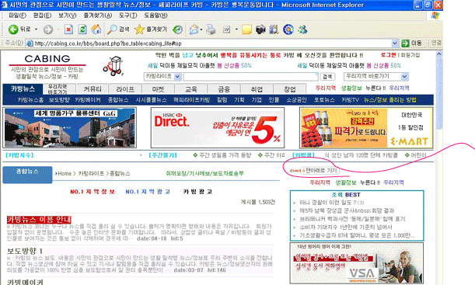Select the 마켓 tab
The image size is (475, 285).
tap(158, 89)
